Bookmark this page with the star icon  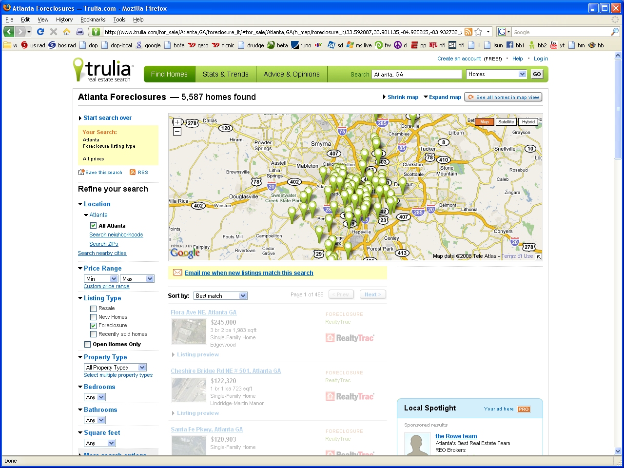[478, 32]
